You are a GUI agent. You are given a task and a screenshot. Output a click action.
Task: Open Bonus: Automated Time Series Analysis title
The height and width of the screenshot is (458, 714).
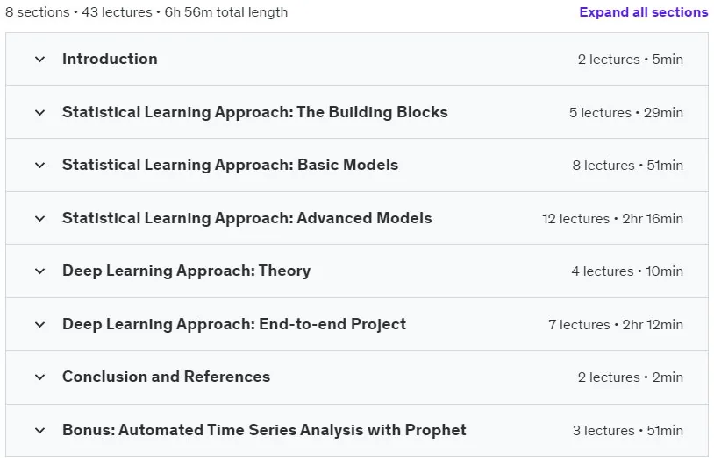click(x=264, y=430)
